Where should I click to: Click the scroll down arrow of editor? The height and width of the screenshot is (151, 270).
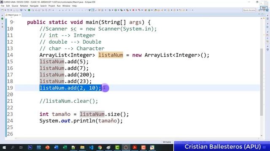click(262, 135)
